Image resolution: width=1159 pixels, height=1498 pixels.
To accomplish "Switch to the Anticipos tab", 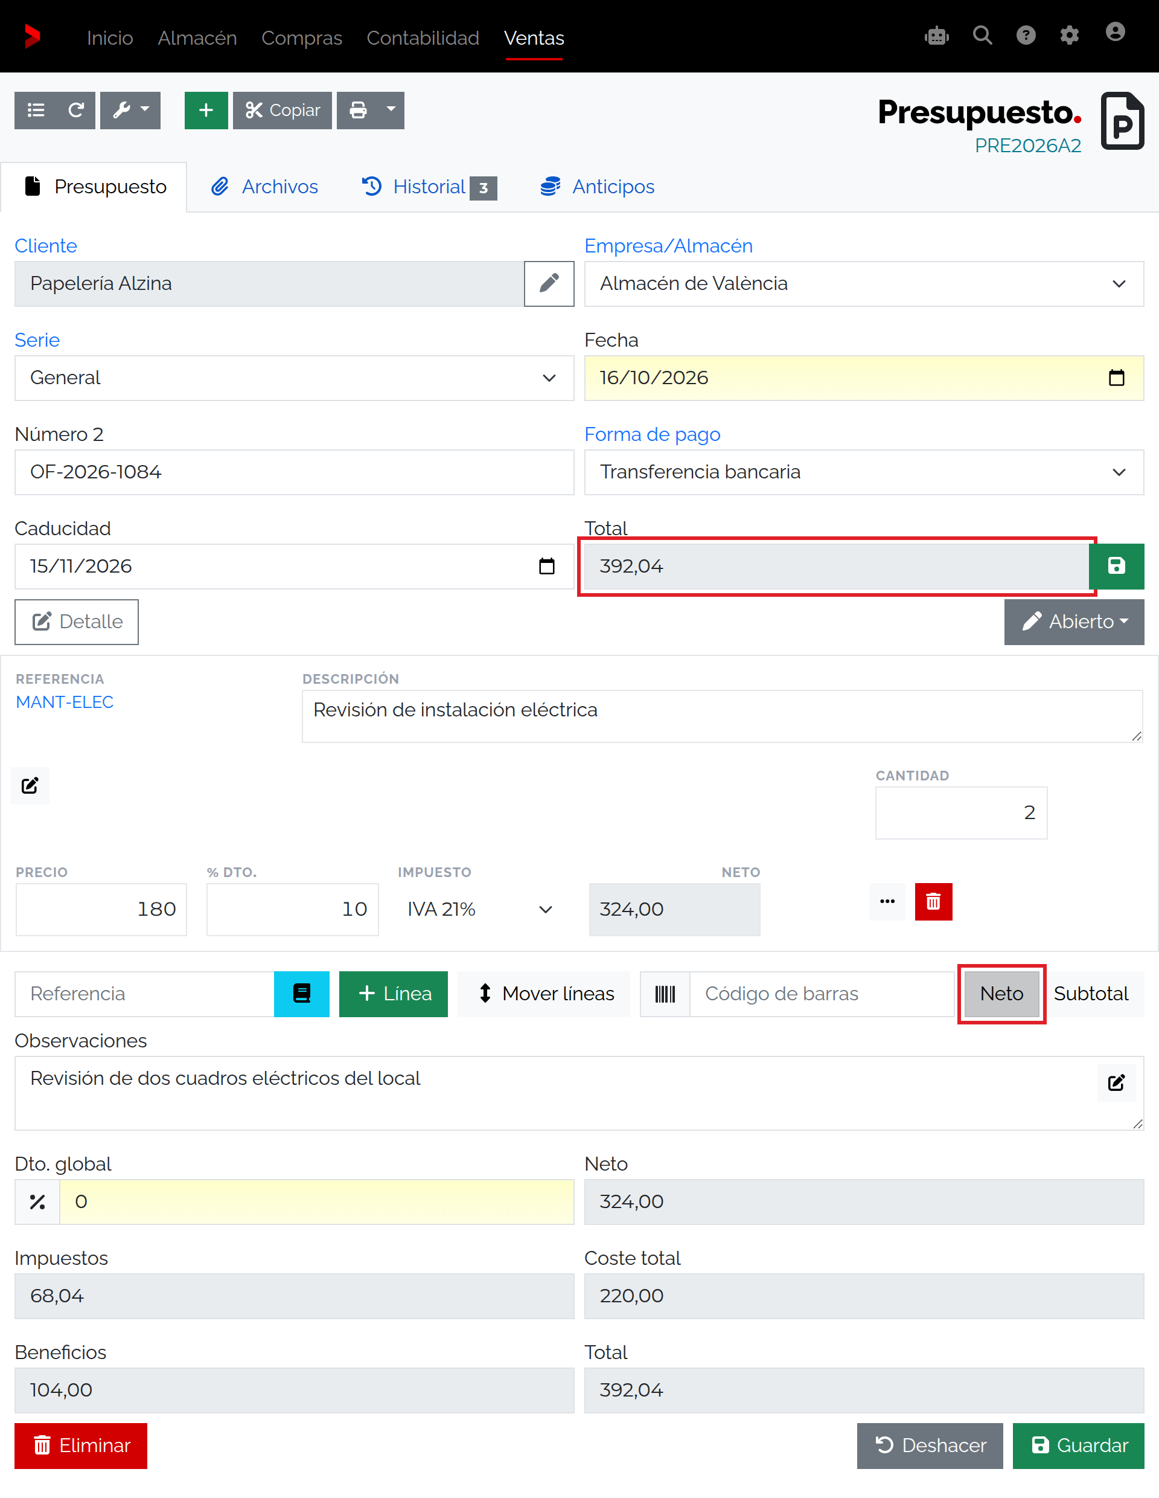I will tap(598, 187).
